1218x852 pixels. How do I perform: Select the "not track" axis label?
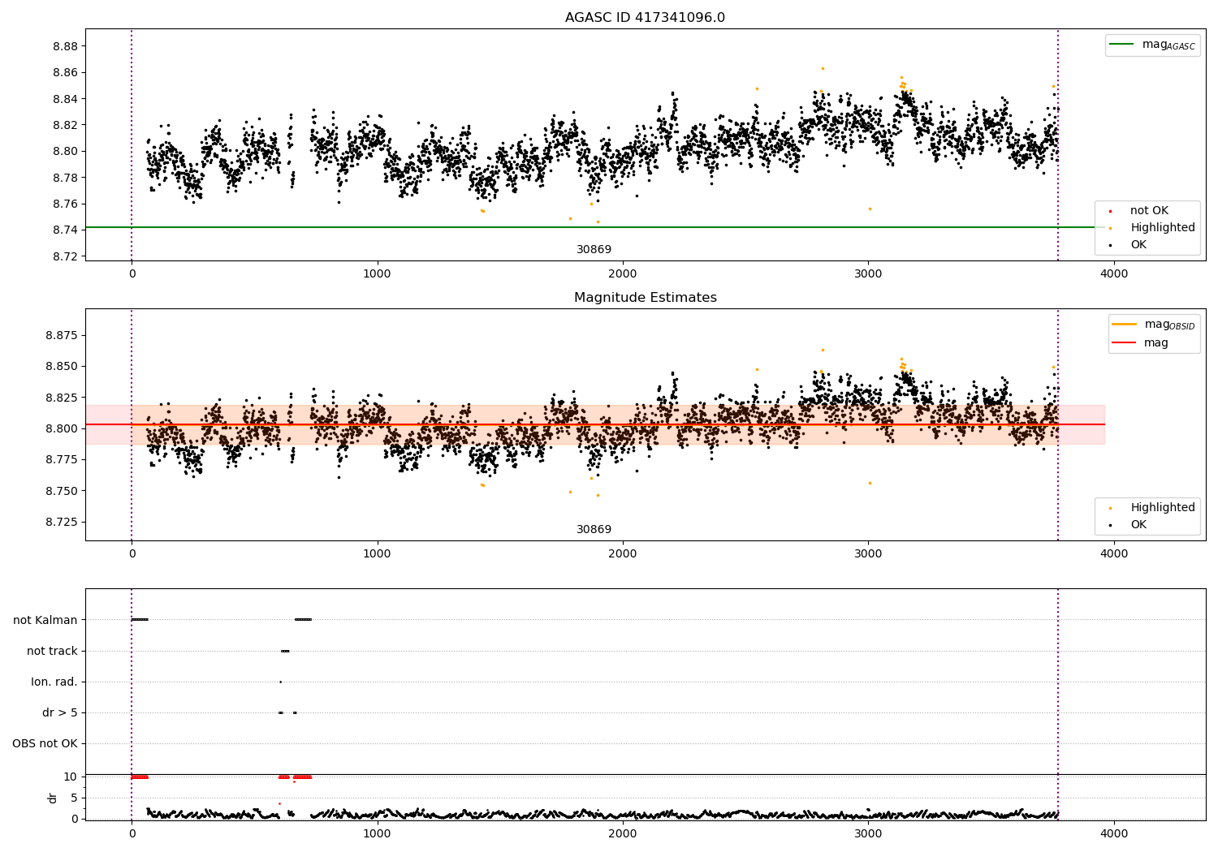(52, 652)
